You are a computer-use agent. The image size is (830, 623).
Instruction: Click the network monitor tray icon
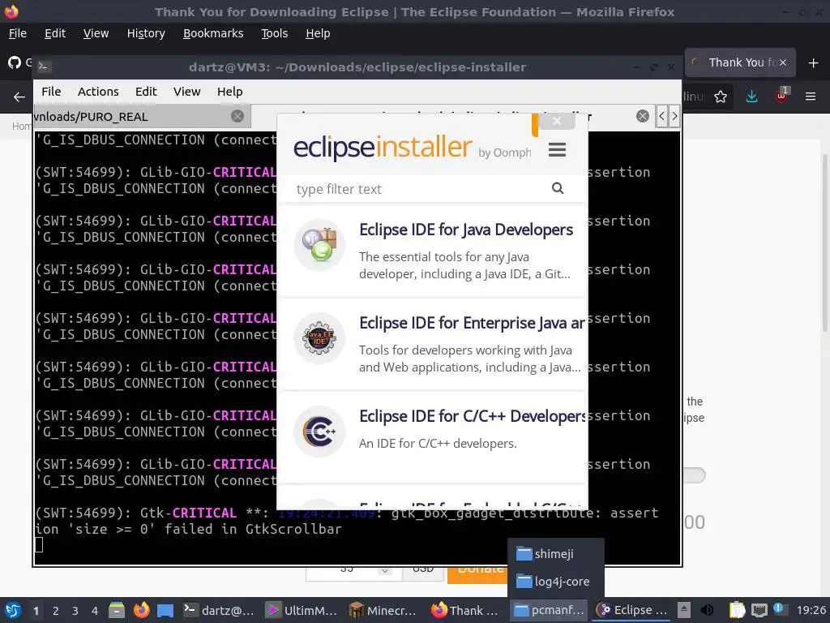point(759,610)
